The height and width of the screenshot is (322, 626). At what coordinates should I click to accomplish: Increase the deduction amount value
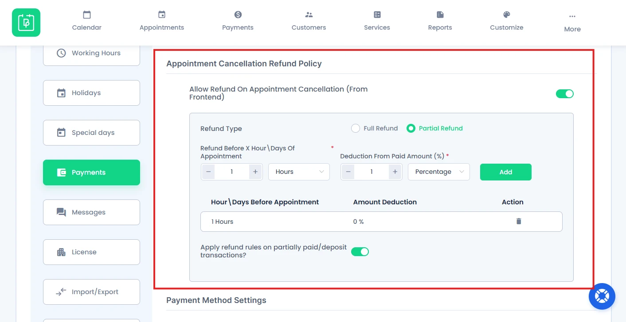pyautogui.click(x=395, y=172)
